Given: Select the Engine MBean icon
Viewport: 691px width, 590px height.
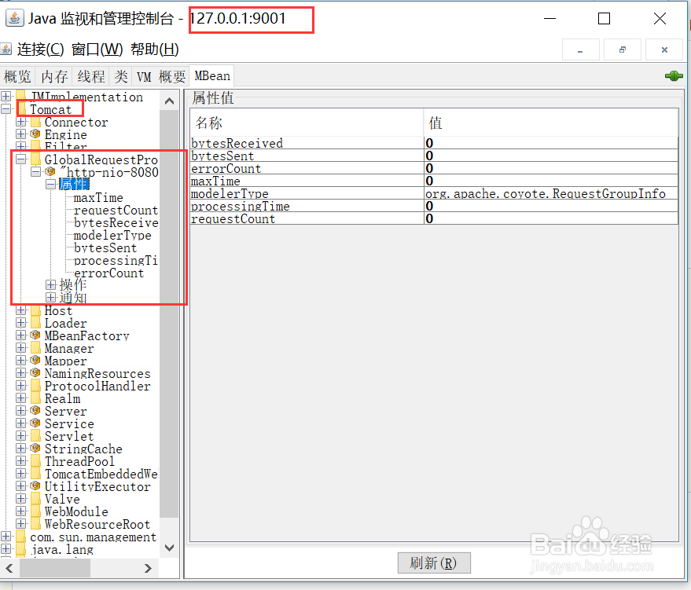Looking at the screenshot, I should point(35,134).
